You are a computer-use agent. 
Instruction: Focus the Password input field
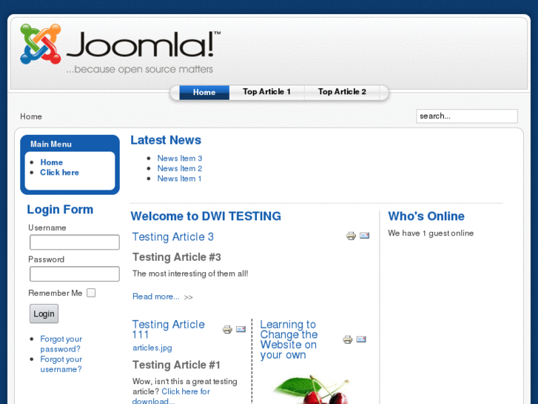pos(75,274)
